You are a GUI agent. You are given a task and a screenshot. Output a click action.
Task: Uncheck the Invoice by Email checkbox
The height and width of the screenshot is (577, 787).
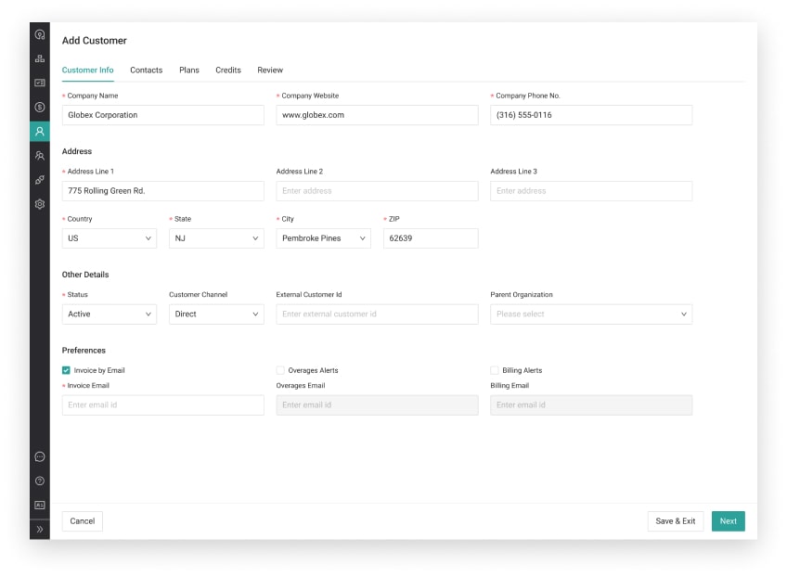point(67,370)
